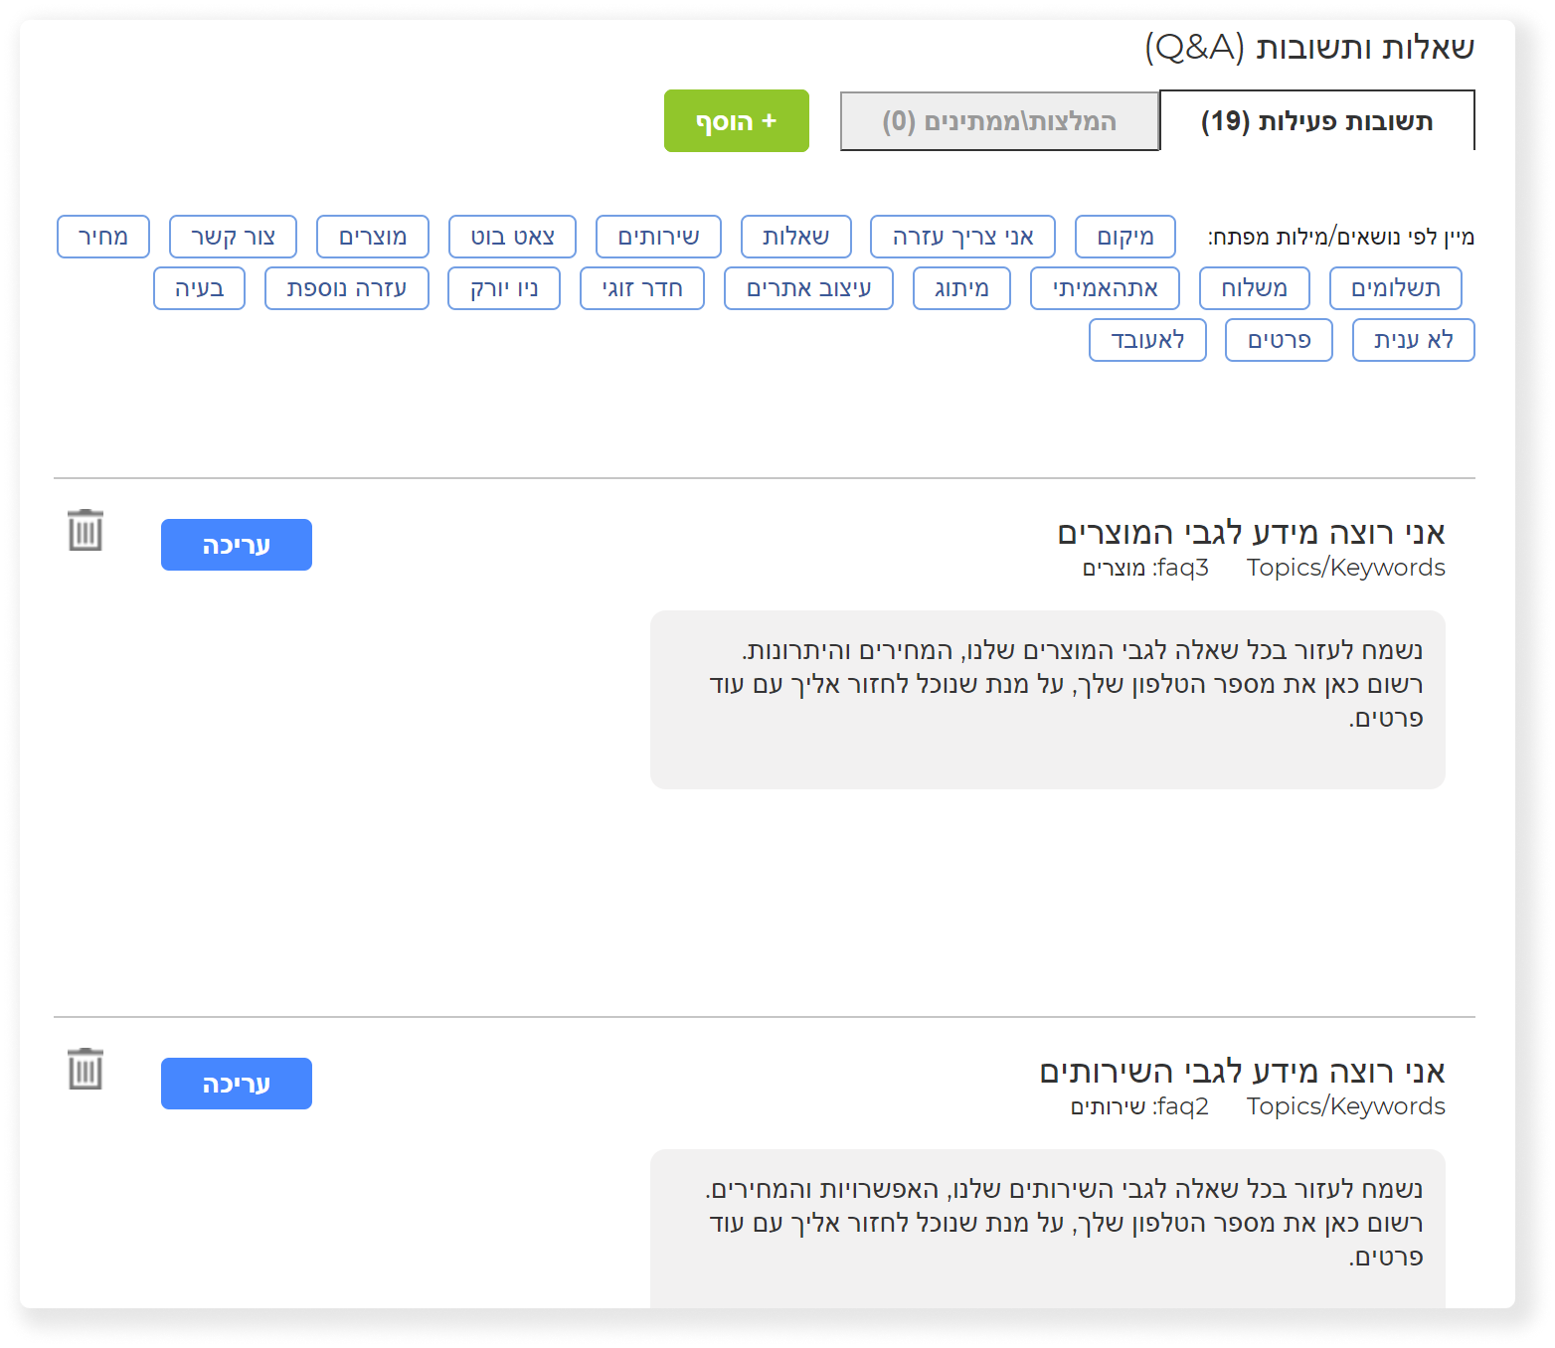Viewport: 1555px width, 1348px height.
Task: Delete the 'אני רוצה מידע לגבי המוצרים' entry with trash icon
Action: coord(86,530)
